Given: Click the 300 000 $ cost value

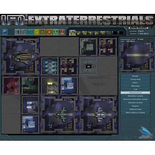Looking at the screenshot, I should (130, 41).
